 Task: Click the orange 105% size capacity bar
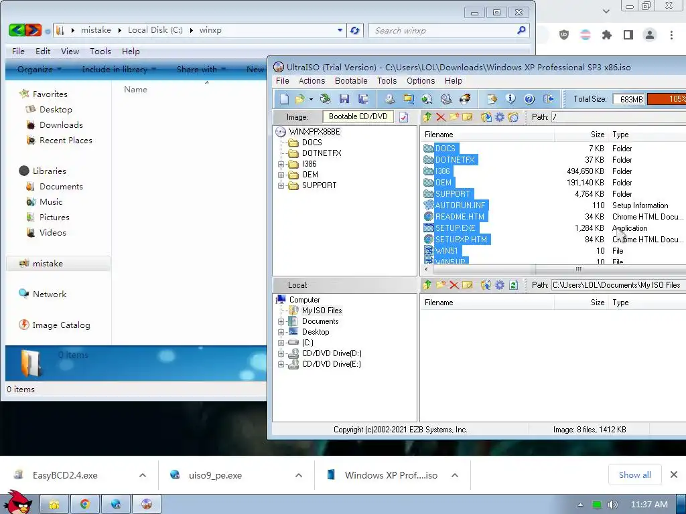tap(667, 99)
